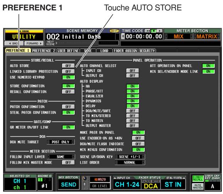Click the FORWARD navigation button
The height and width of the screenshot is (194, 223).
point(34,43)
